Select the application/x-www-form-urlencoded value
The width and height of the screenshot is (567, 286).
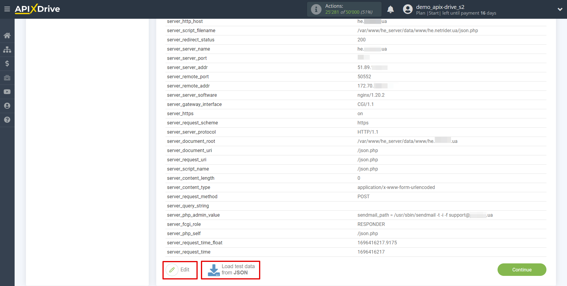point(396,187)
